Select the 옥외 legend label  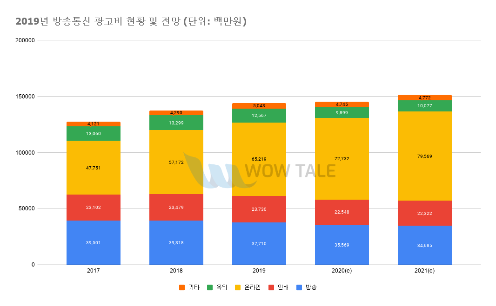click(222, 287)
